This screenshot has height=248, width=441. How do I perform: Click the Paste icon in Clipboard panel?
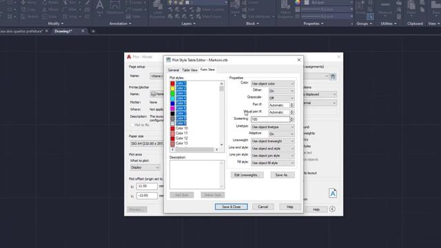[x=411, y=8]
